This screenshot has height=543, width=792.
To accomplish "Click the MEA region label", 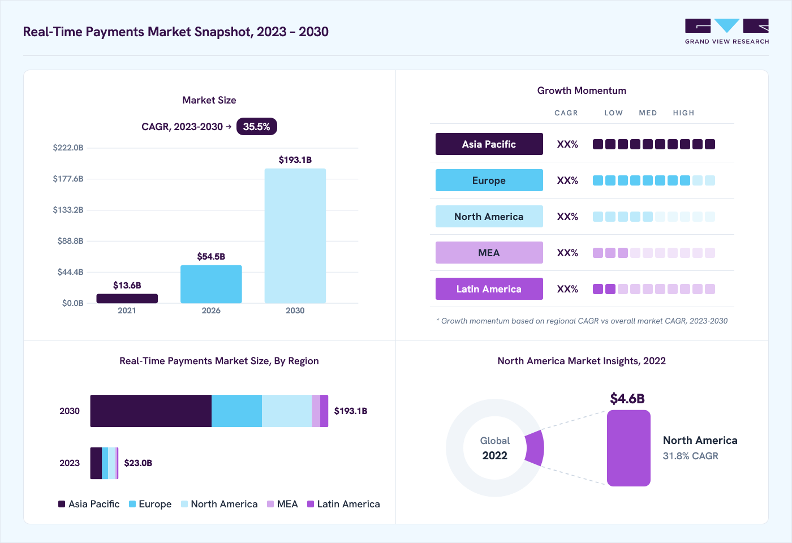I will [489, 253].
